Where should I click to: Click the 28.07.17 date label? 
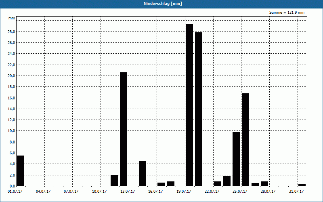(x=268, y=191)
